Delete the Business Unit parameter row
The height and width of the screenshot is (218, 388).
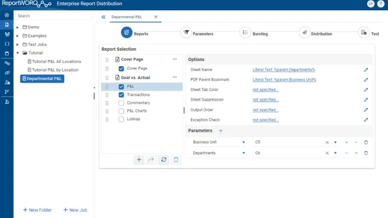(x=365, y=142)
